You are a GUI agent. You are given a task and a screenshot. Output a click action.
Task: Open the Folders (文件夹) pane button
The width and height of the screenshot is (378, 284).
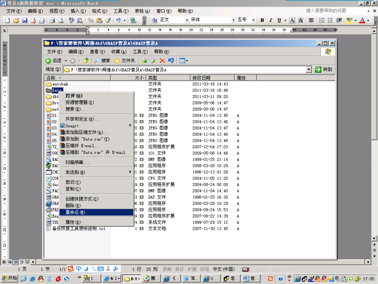click(x=125, y=61)
